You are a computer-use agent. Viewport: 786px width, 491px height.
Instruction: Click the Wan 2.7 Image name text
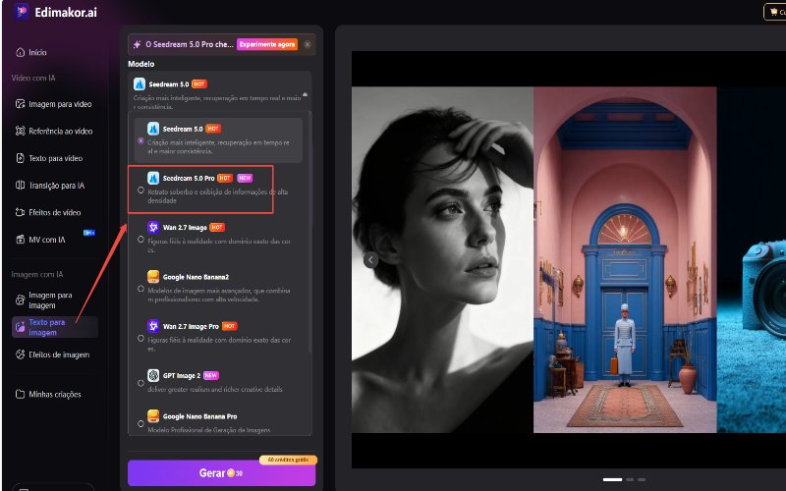click(x=185, y=227)
